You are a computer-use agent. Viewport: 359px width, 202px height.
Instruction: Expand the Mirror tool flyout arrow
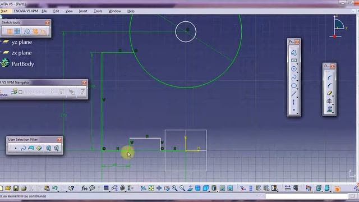coord(333,104)
